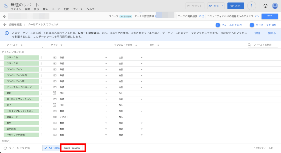Select the ビュースルー コンバージ.. field chip

pos(21,87)
